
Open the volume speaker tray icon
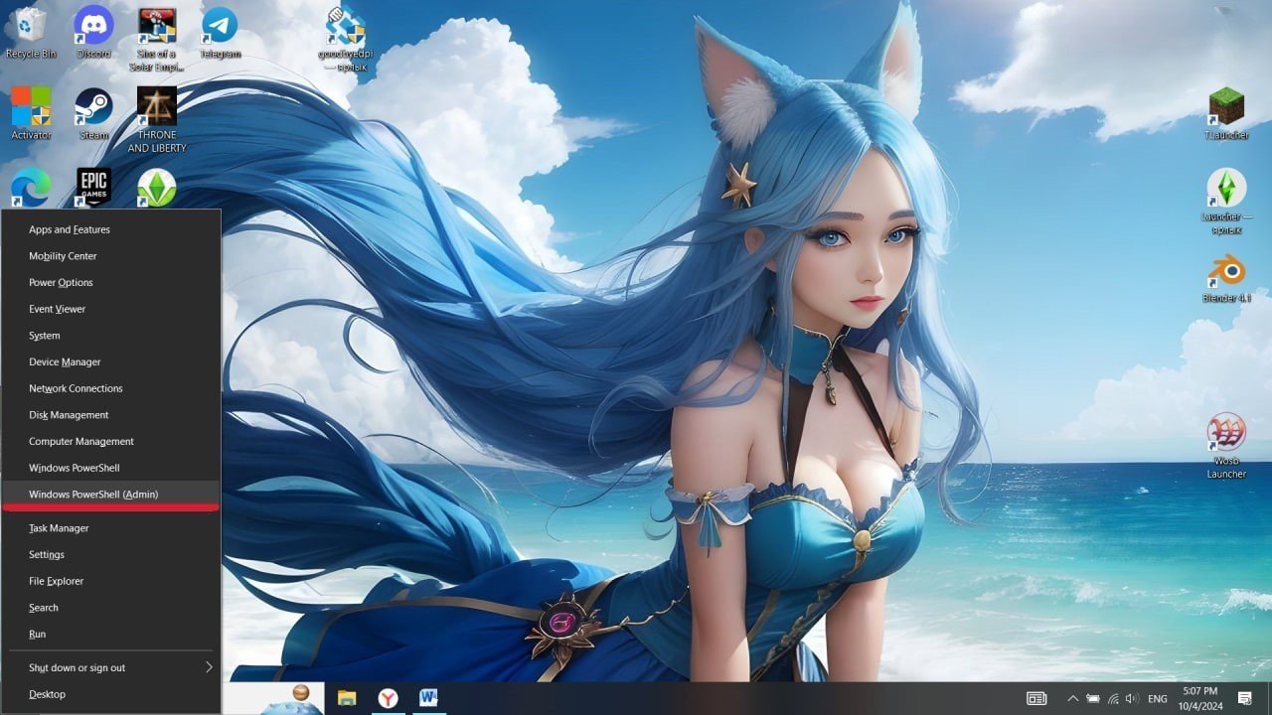coord(1132,699)
